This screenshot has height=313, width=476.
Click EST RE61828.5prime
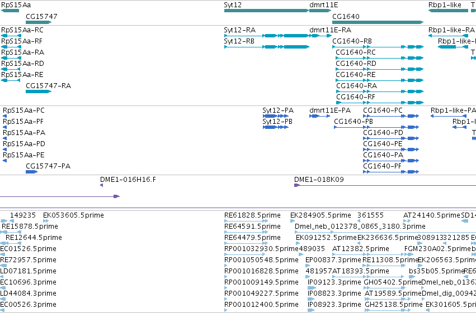point(252,215)
